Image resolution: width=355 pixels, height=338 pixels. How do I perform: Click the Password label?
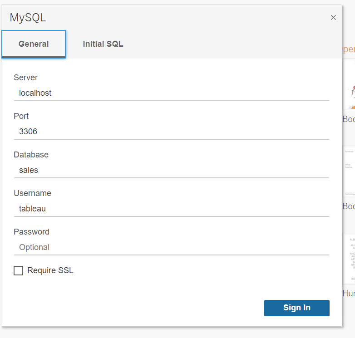[31, 232]
